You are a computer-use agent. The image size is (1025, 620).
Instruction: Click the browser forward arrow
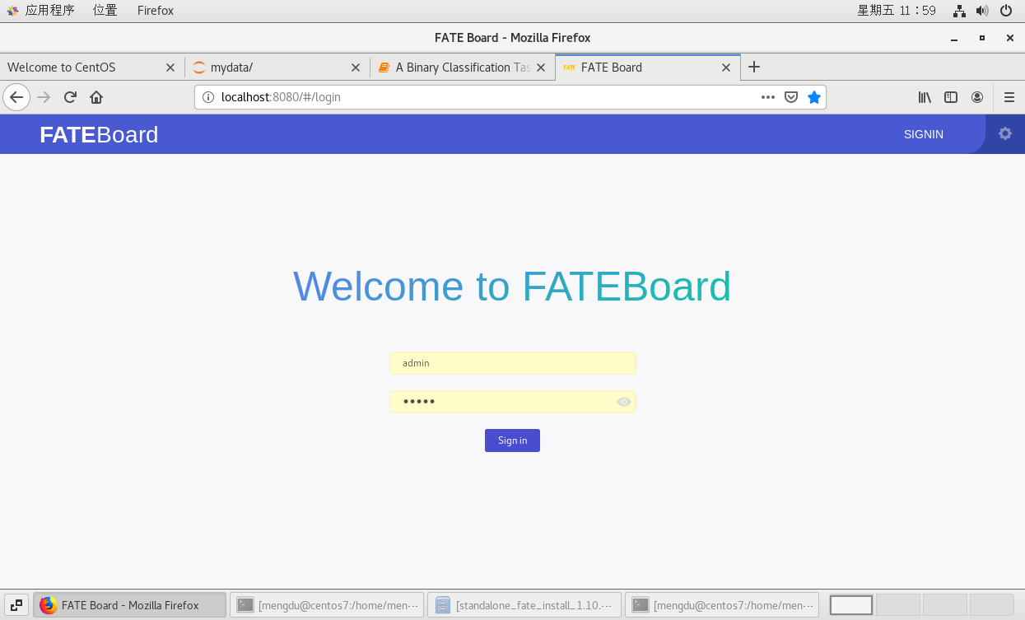[x=44, y=97]
